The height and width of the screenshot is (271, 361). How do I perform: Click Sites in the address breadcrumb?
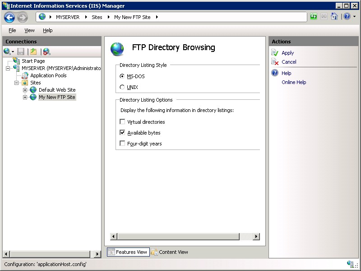[97, 17]
